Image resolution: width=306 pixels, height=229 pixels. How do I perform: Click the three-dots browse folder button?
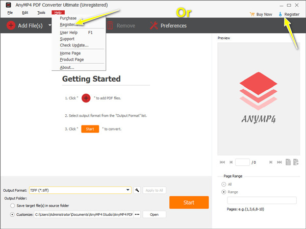(137, 214)
